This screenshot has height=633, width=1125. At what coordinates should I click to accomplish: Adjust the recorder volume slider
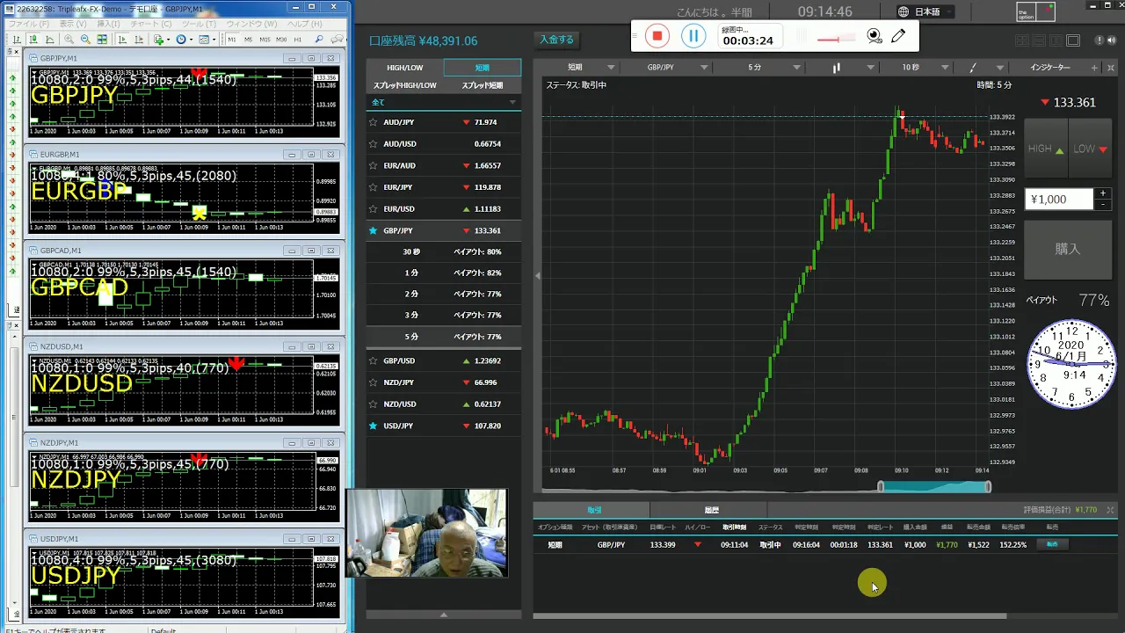coord(835,39)
